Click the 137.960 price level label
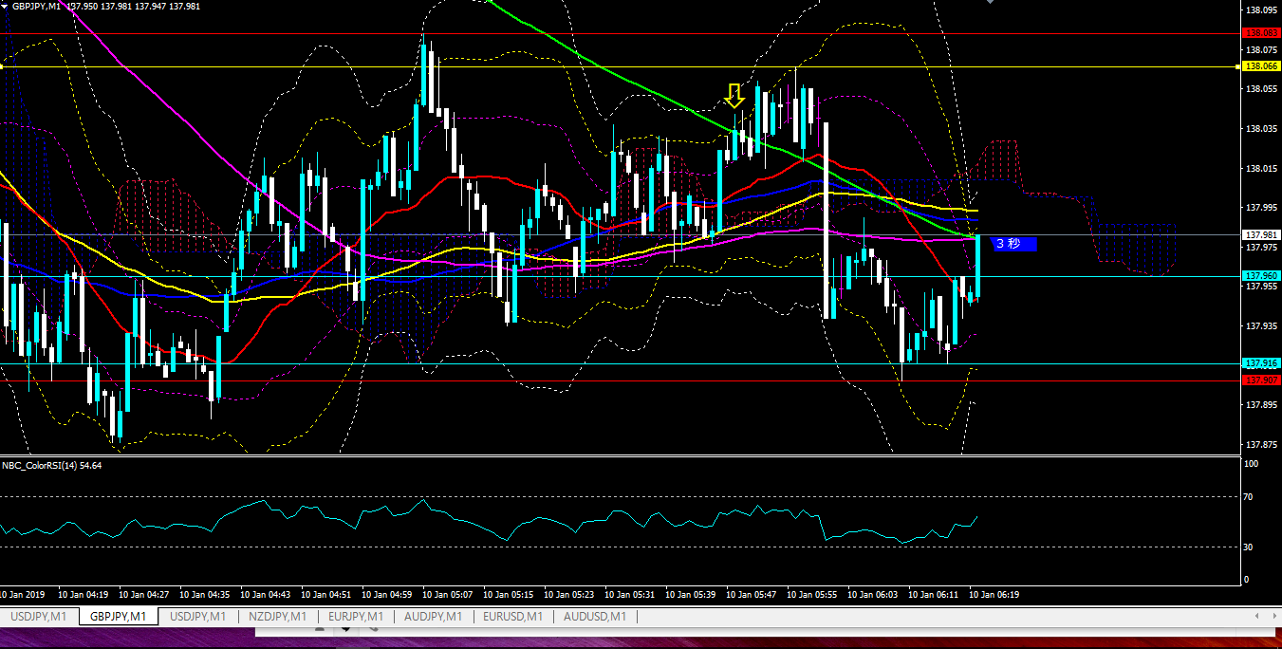Image resolution: width=1282 pixels, height=649 pixels. pos(1260,276)
